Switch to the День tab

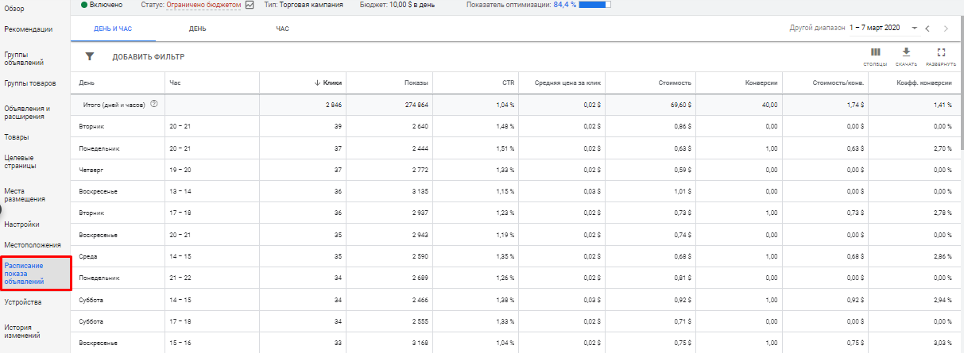pyautogui.click(x=198, y=29)
